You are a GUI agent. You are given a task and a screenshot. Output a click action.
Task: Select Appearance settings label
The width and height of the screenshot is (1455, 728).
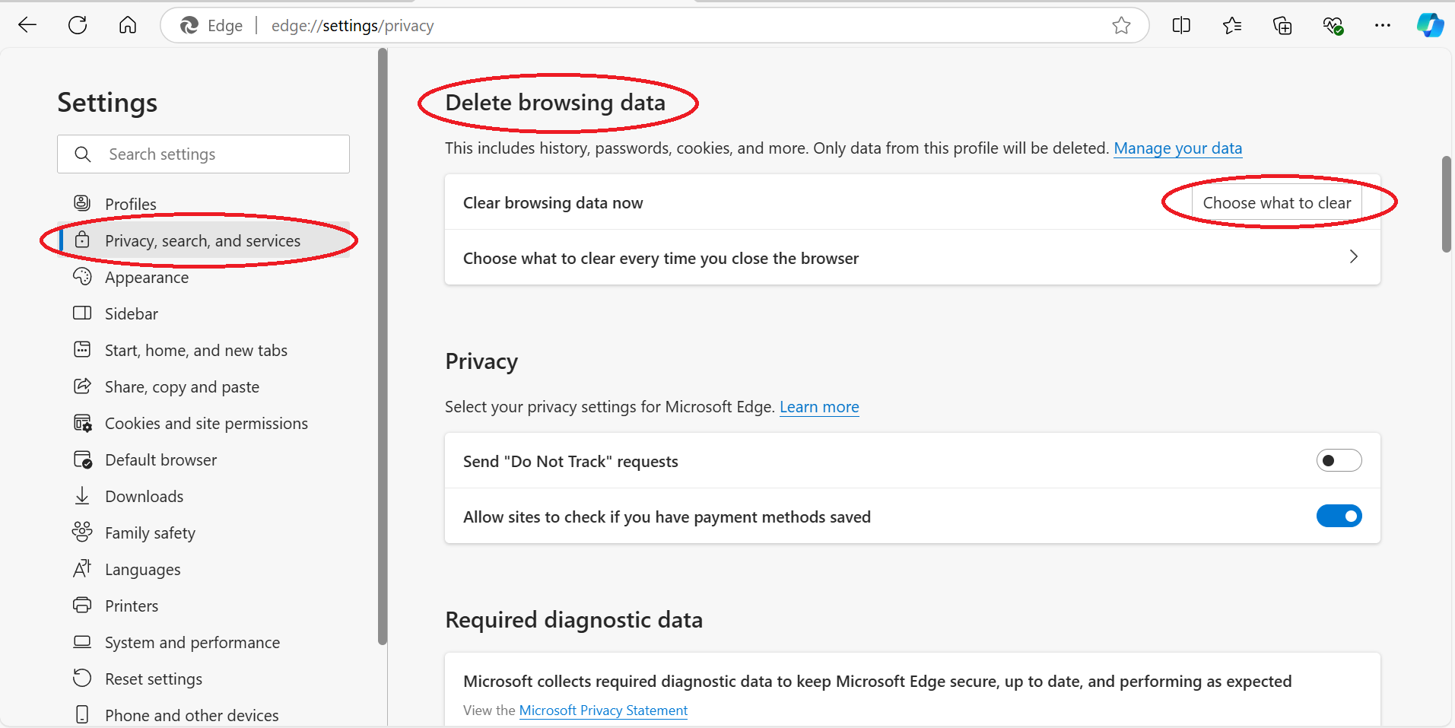[x=147, y=277]
